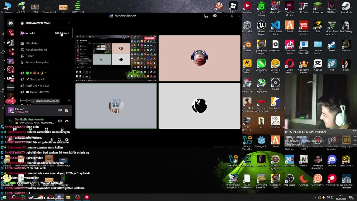This screenshot has height=201, width=357.
Task: Open File Explorer from the taskbar
Action: tap(68, 197)
